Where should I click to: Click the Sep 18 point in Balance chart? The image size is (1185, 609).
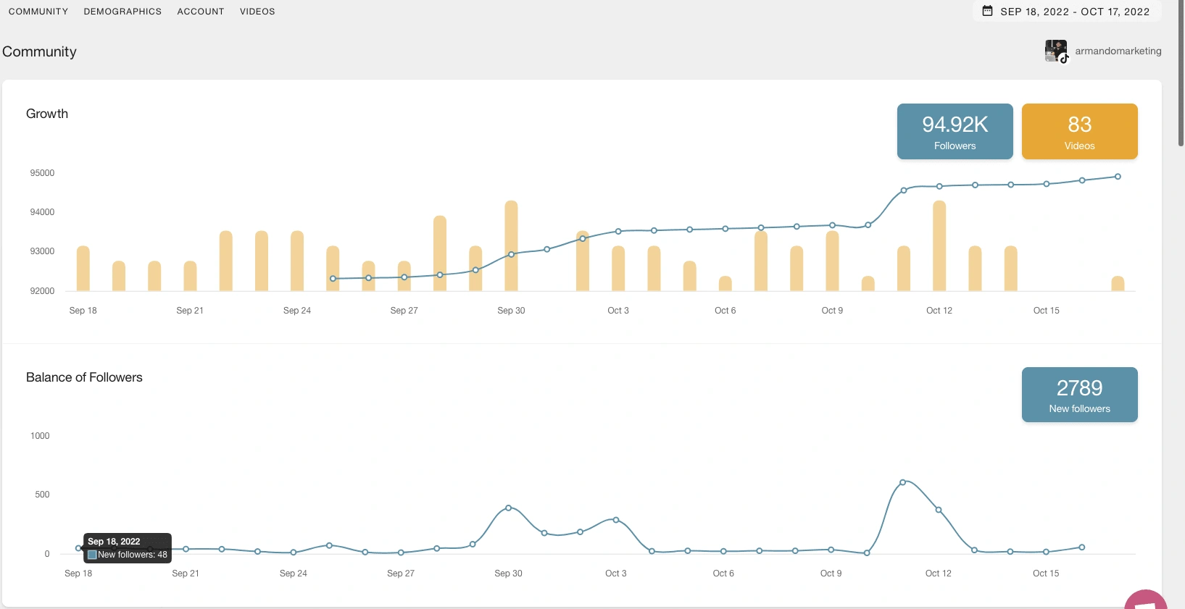click(x=78, y=548)
